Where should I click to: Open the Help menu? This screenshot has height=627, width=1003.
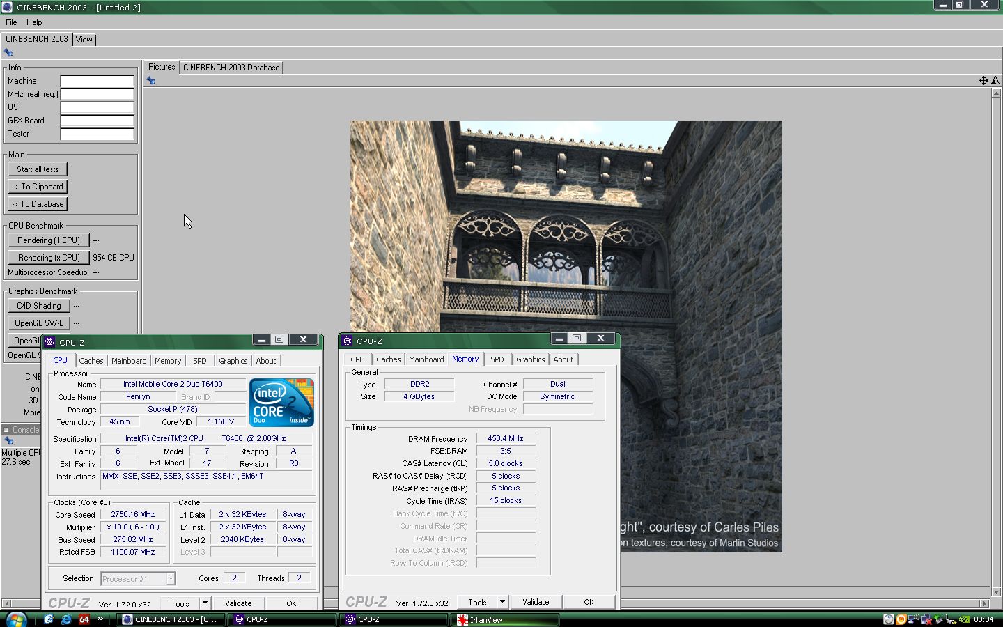pyautogui.click(x=34, y=22)
